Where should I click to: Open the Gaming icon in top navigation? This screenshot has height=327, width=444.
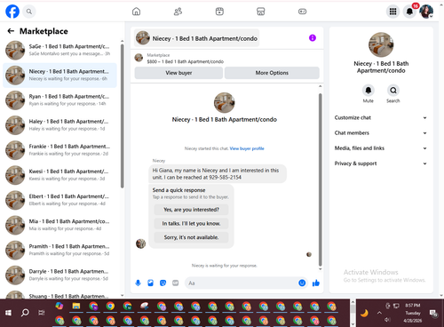[x=302, y=12]
